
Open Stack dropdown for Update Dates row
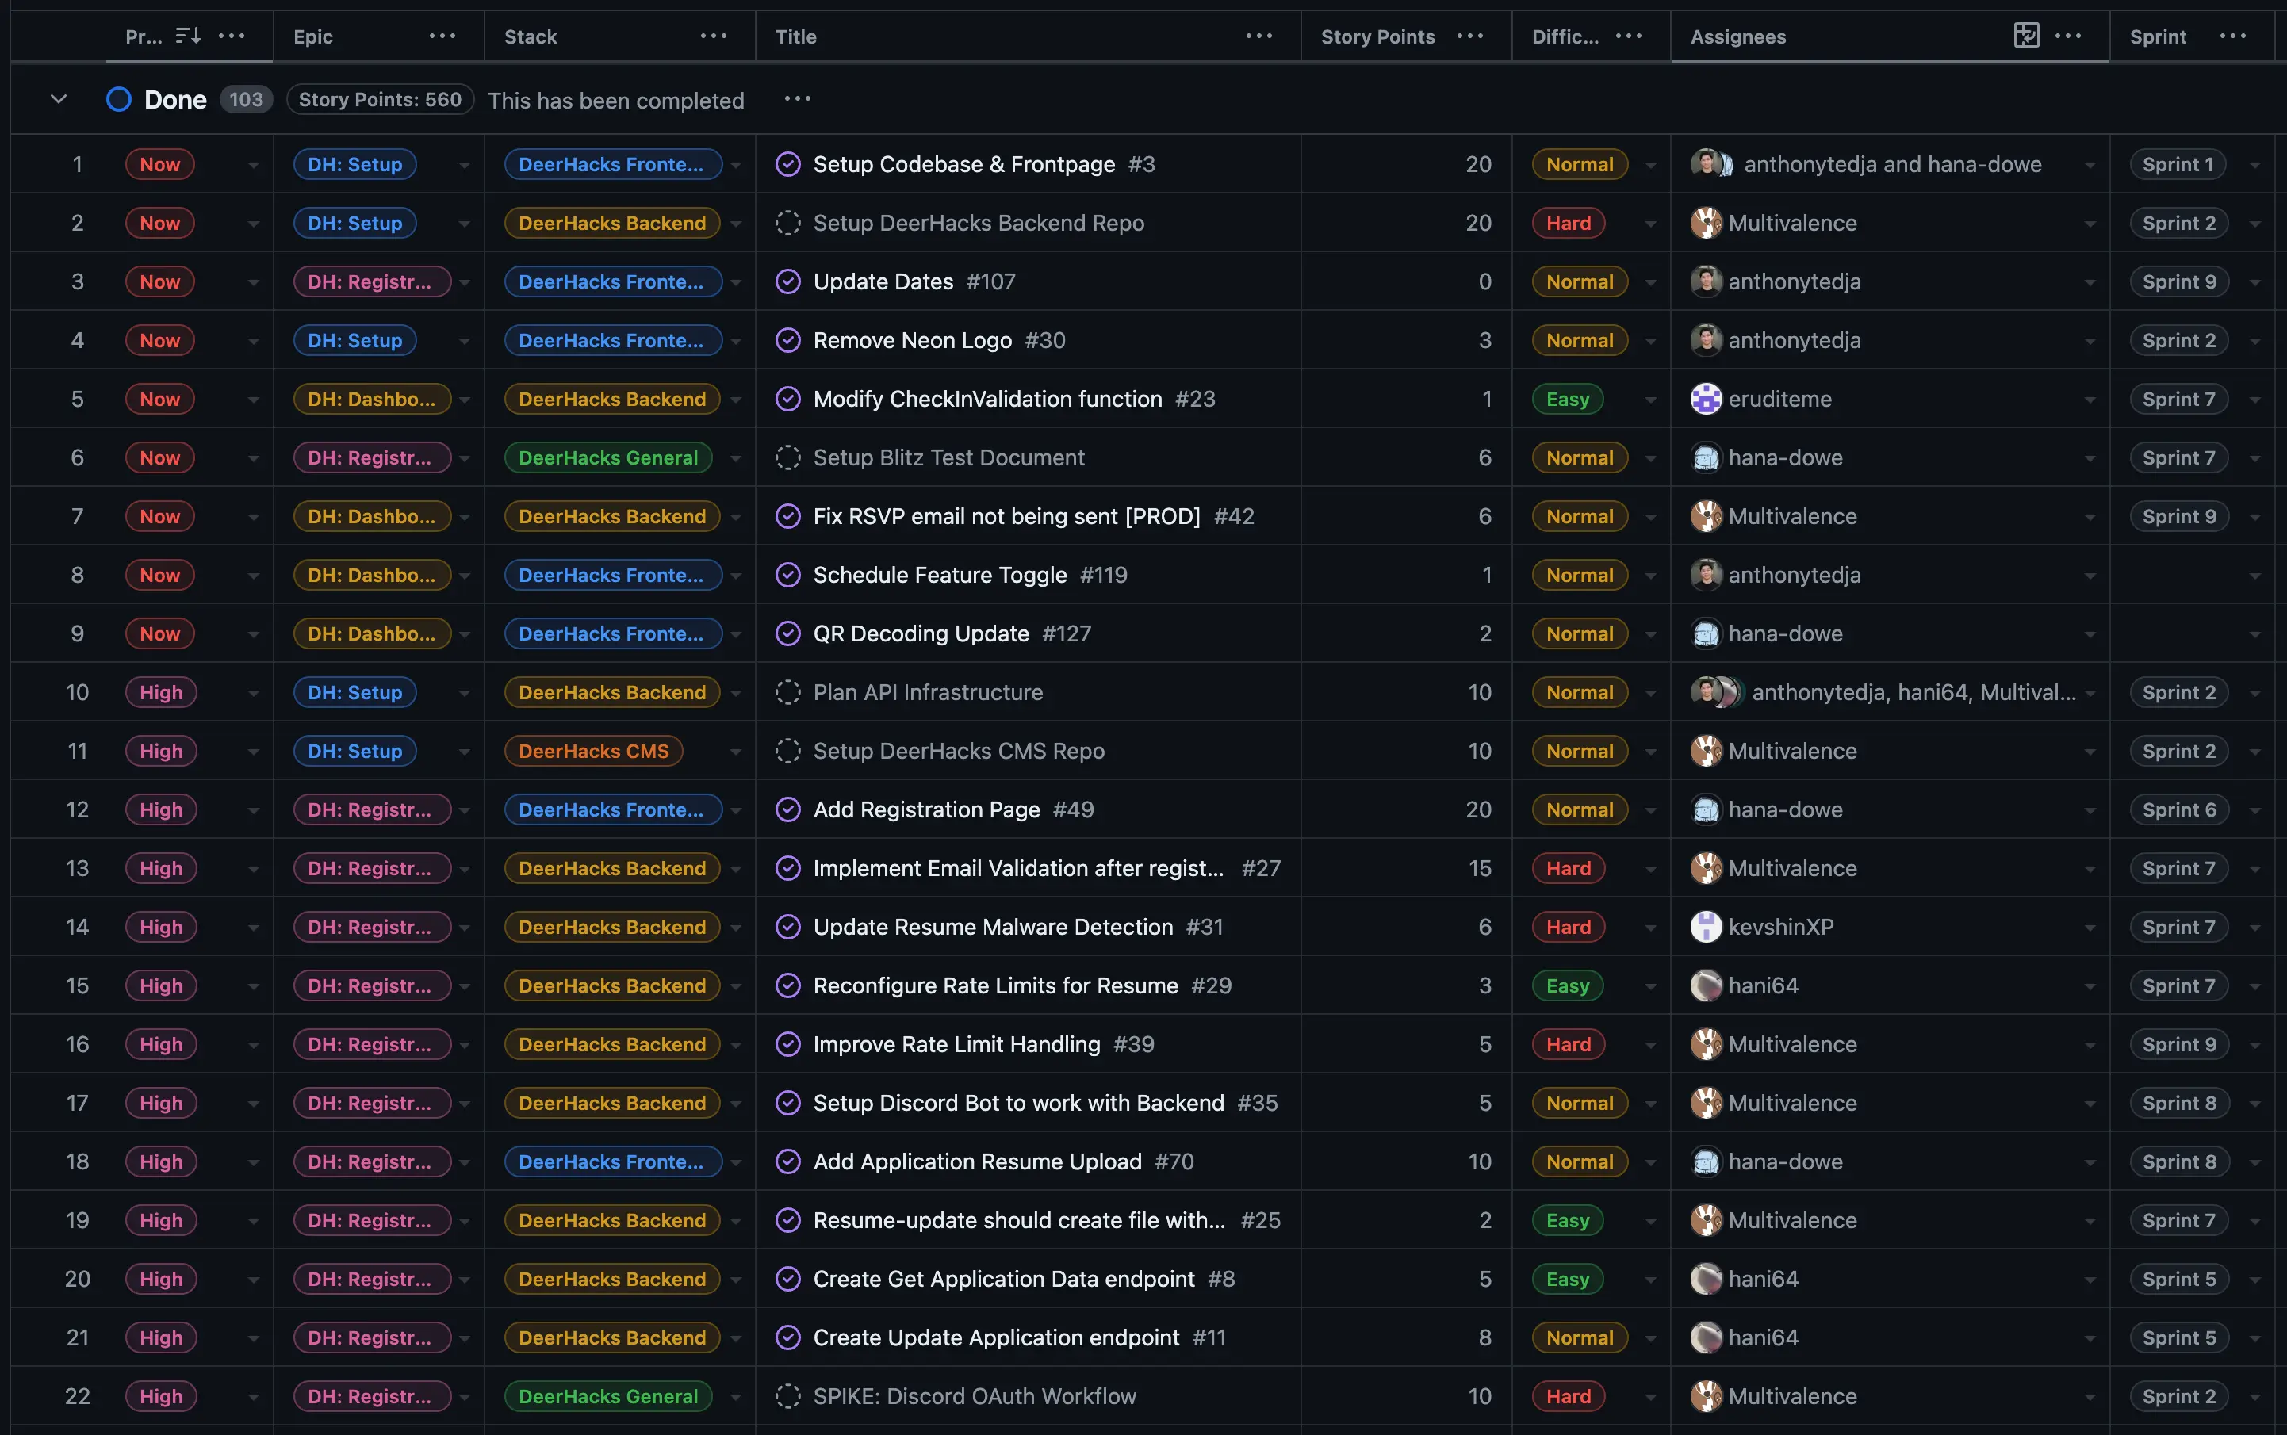[736, 283]
